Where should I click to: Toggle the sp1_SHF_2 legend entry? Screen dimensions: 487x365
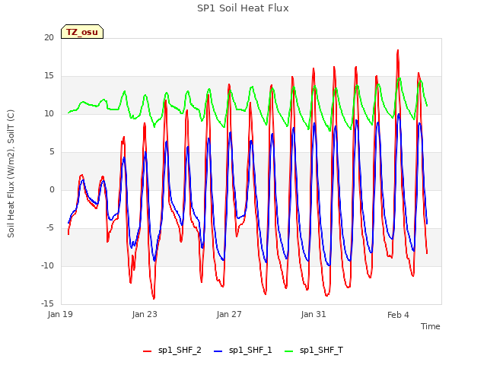(x=172, y=351)
